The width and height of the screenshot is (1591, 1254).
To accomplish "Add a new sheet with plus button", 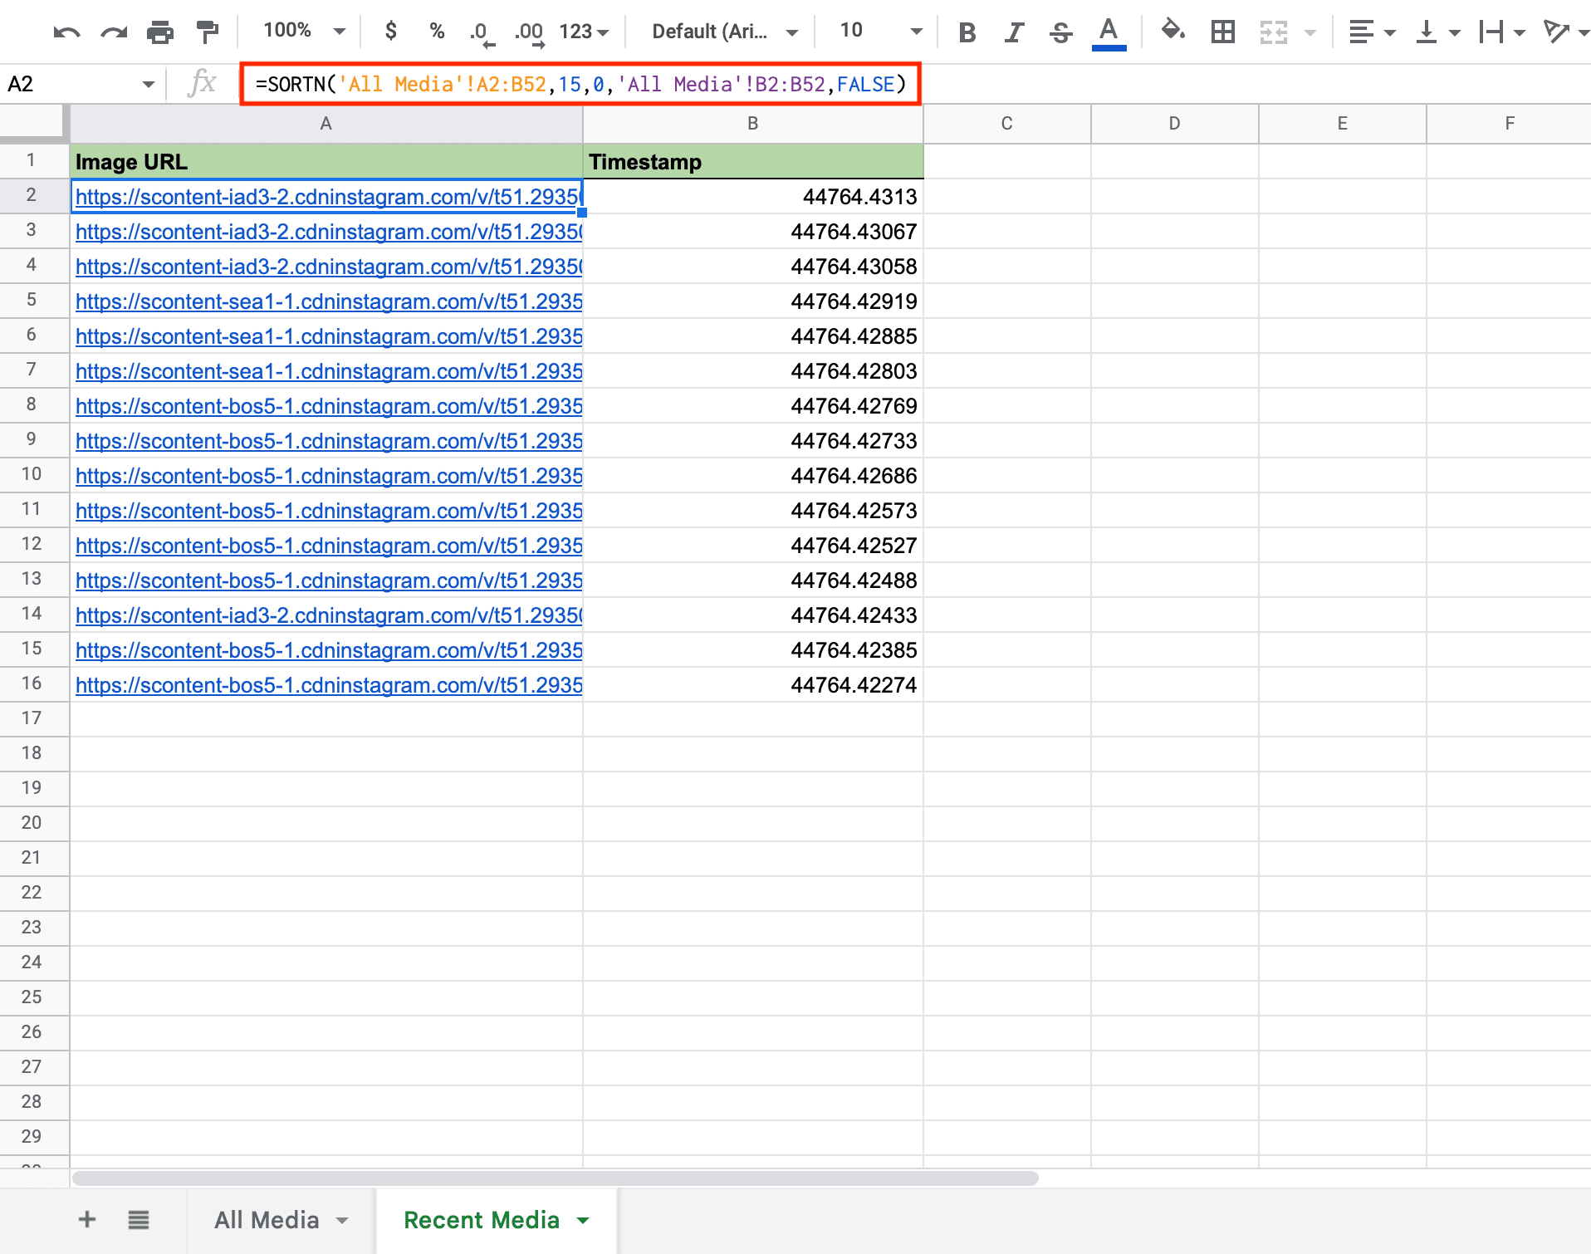I will pyautogui.click(x=86, y=1219).
